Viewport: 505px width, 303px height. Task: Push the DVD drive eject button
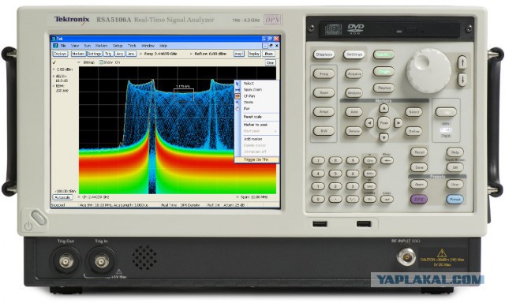tap(410, 31)
